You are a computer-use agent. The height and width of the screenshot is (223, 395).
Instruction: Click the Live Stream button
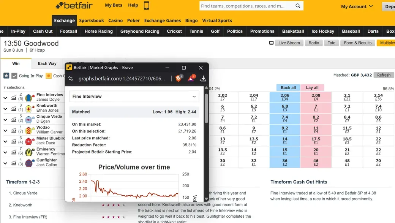(289, 43)
